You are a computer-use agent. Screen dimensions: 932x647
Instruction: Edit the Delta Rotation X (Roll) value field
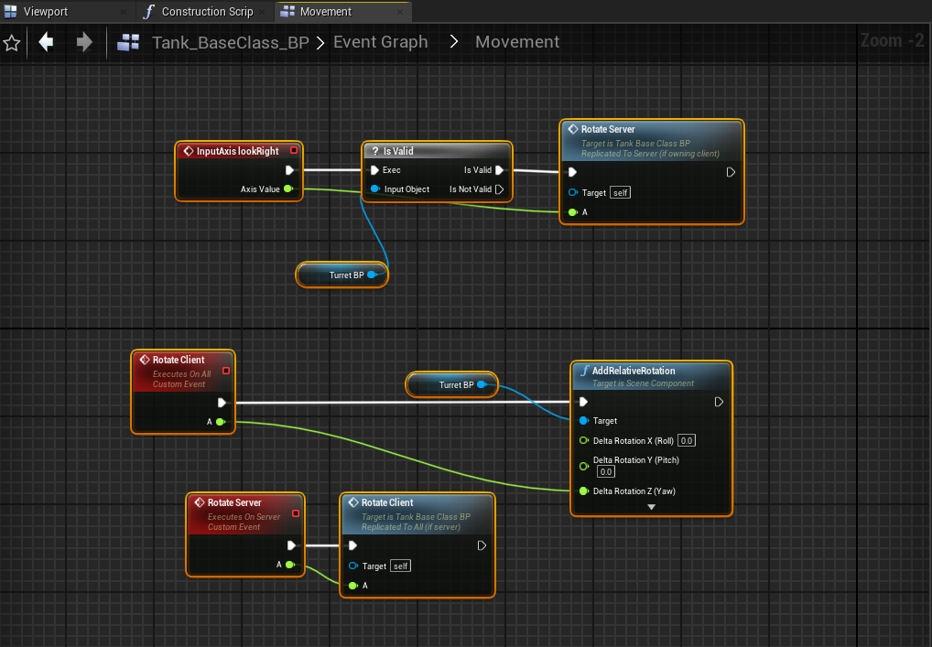coord(687,440)
